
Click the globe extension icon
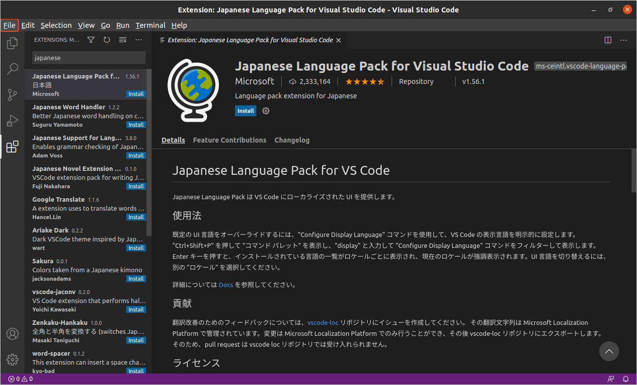pos(193,90)
